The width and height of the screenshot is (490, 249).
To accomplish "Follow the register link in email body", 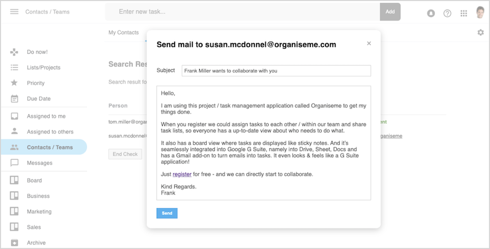I will 182,175.
